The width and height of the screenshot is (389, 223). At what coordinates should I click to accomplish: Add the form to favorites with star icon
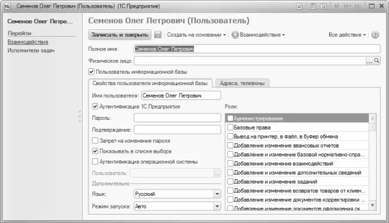pyautogui.click(x=299, y=7)
